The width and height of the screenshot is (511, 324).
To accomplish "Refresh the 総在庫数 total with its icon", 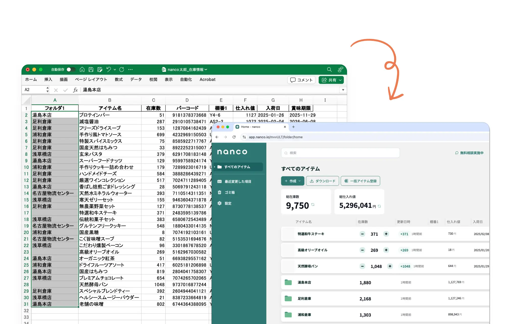I will (313, 205).
